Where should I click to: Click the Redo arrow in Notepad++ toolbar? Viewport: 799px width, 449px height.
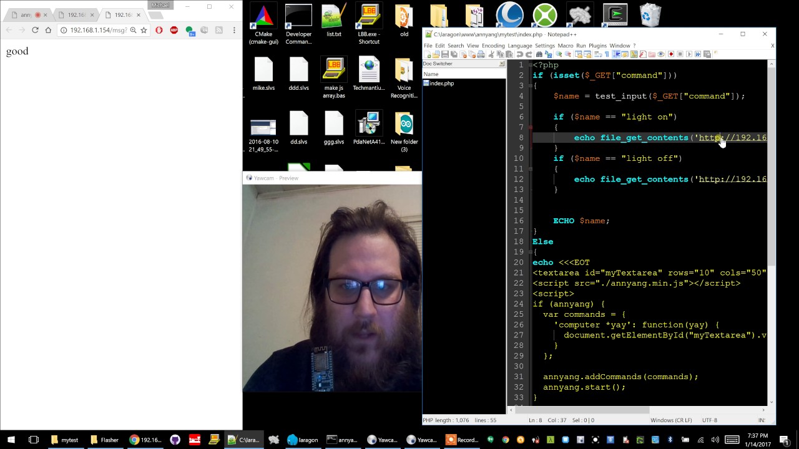529,54
